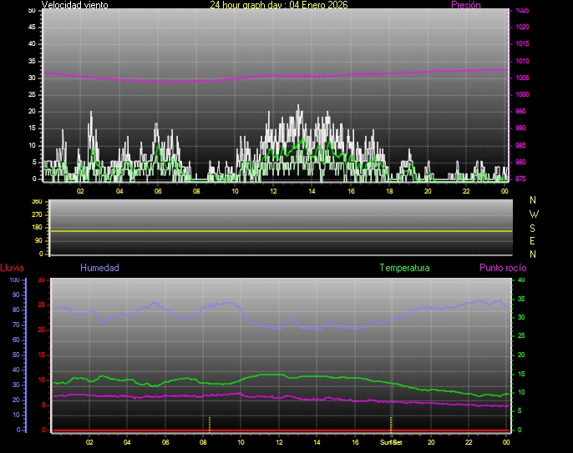Viewport: 573px width, 453px height.
Task: Click the "E" compass direction letter
Action: [534, 240]
